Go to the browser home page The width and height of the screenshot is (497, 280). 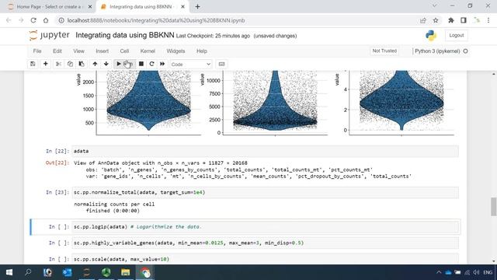[46, 20]
